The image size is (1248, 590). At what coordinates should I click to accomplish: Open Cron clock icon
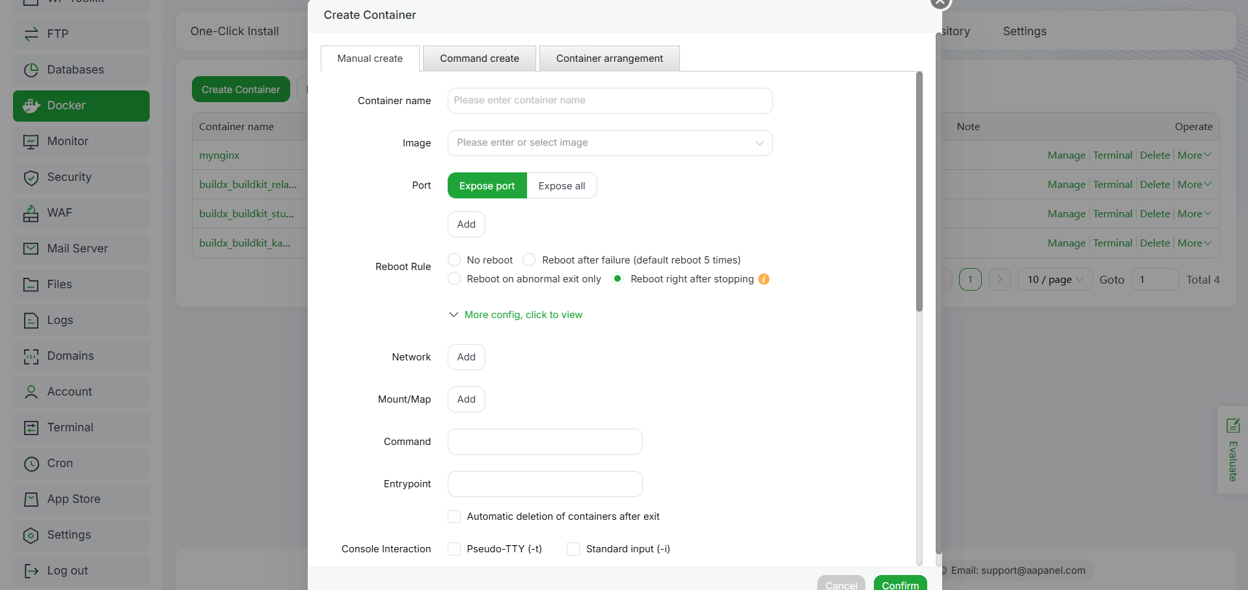coord(31,463)
